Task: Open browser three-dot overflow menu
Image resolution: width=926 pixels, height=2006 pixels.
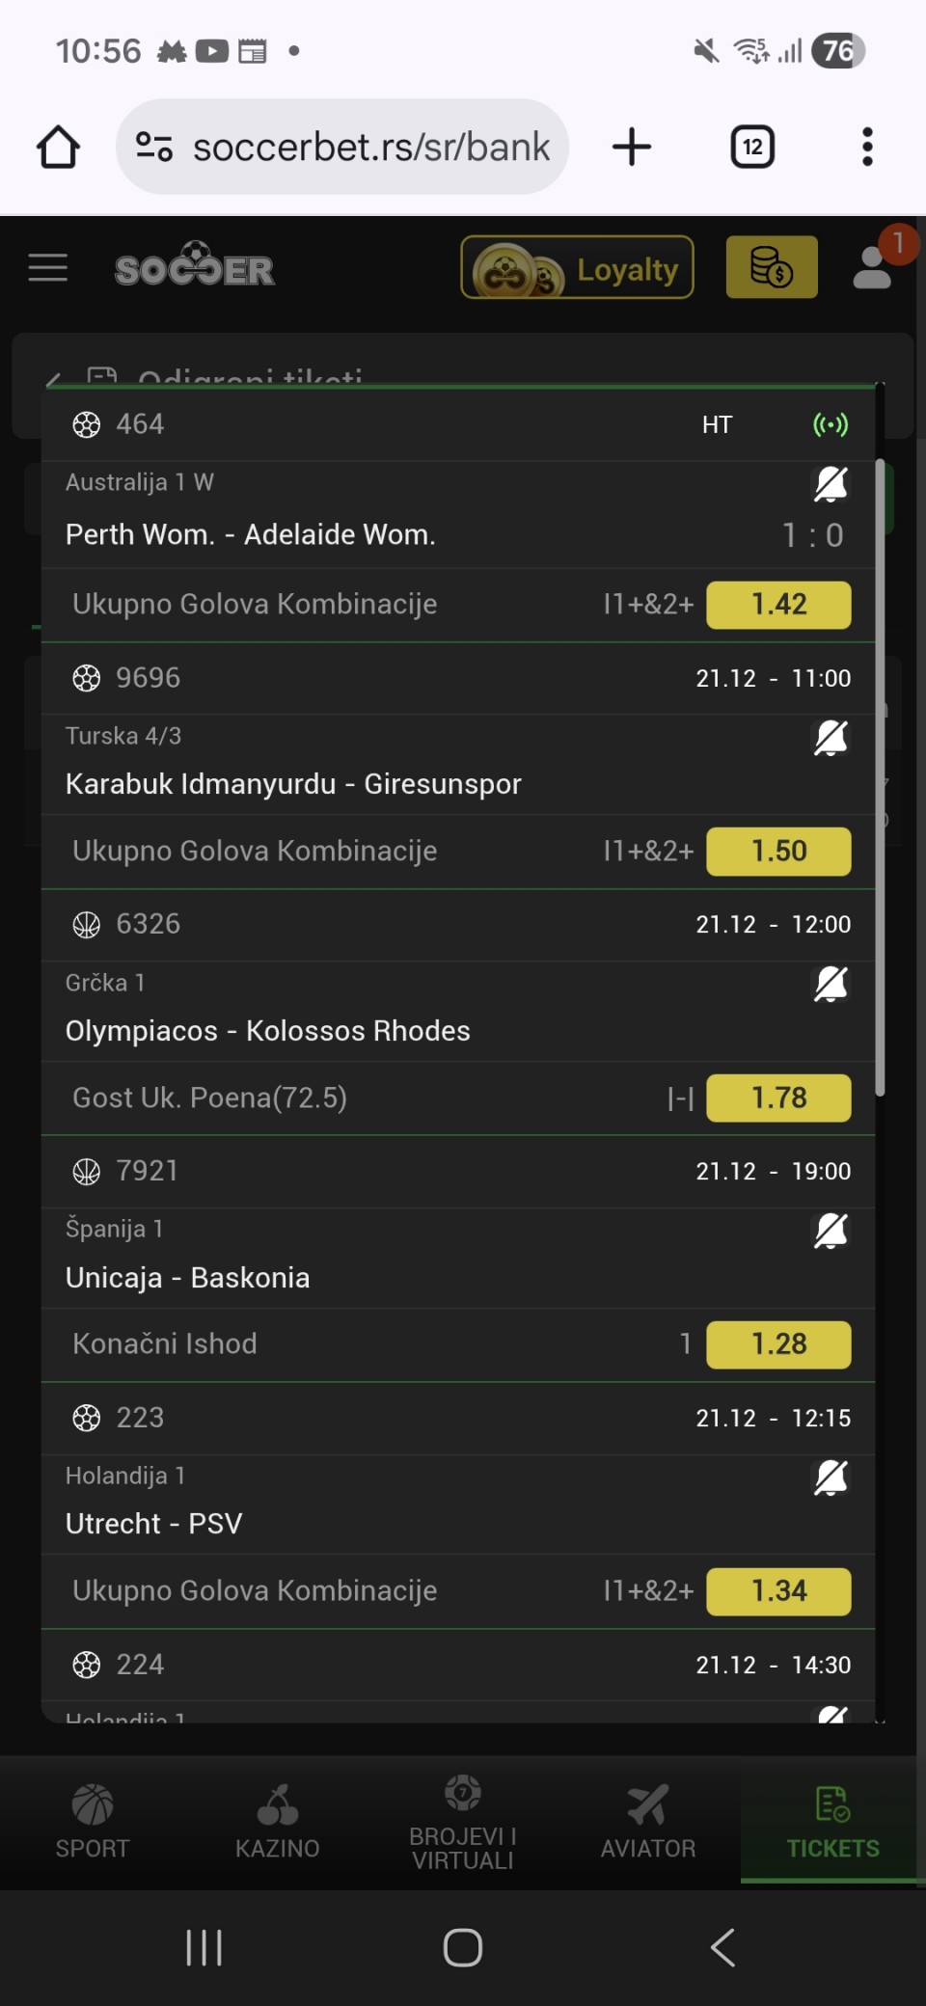Action: (x=867, y=148)
